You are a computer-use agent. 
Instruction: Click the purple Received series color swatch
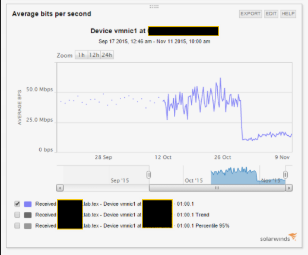pyautogui.click(x=28, y=204)
